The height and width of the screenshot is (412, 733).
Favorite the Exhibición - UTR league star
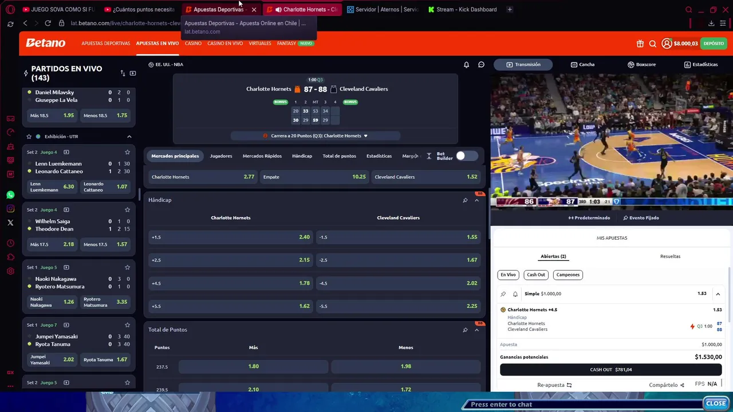(29, 137)
